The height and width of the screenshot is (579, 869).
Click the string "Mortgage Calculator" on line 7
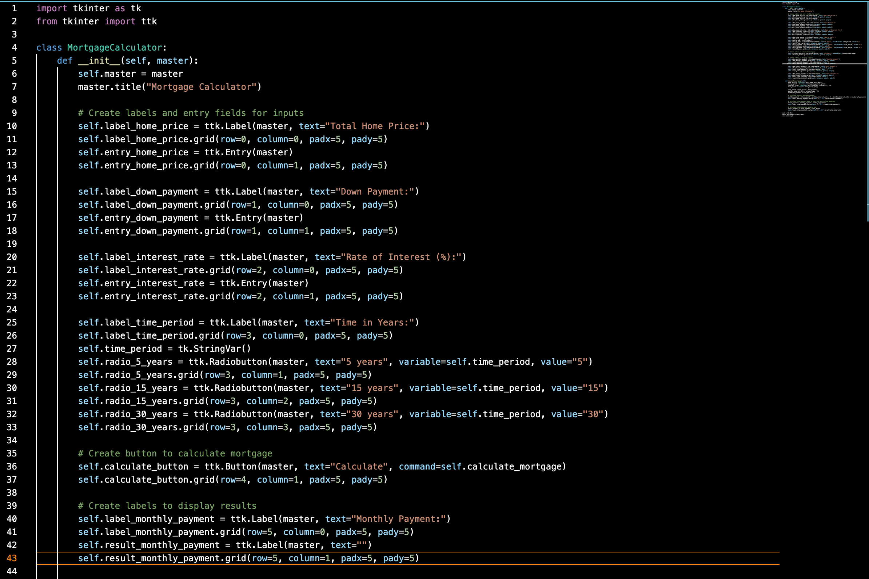coord(202,87)
